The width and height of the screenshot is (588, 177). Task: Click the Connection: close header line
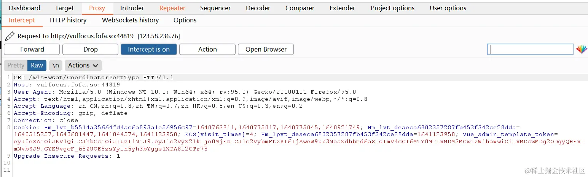46,120
